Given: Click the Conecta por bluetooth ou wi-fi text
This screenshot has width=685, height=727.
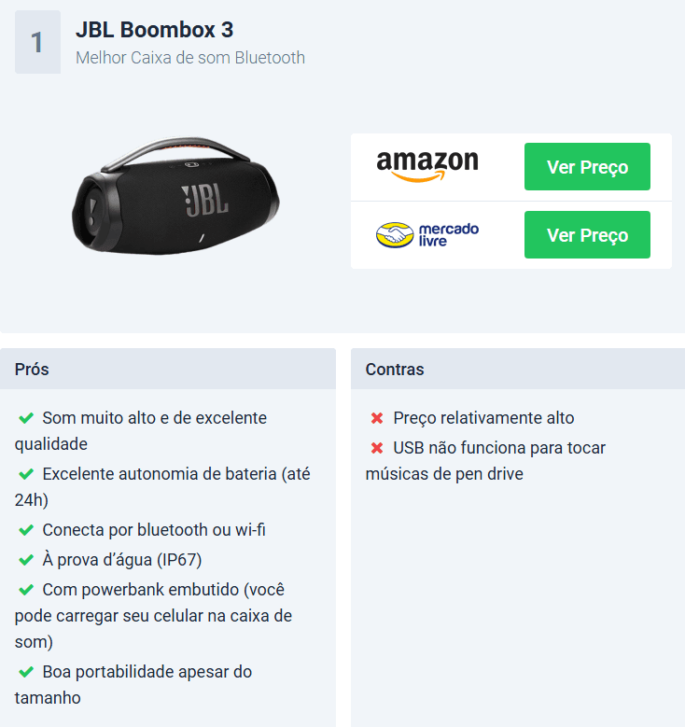Looking at the screenshot, I should click(154, 530).
